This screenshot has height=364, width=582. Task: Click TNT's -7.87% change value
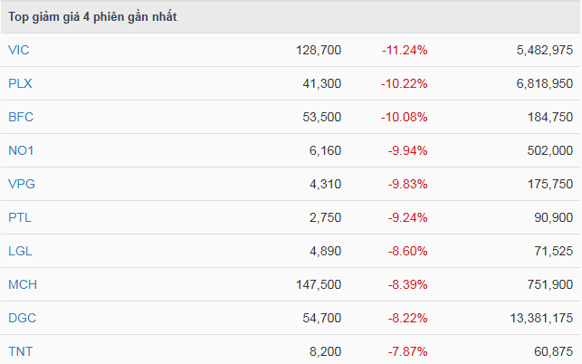(407, 351)
